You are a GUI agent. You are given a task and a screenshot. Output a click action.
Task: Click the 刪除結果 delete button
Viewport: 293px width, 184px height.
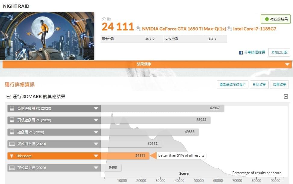(259, 85)
